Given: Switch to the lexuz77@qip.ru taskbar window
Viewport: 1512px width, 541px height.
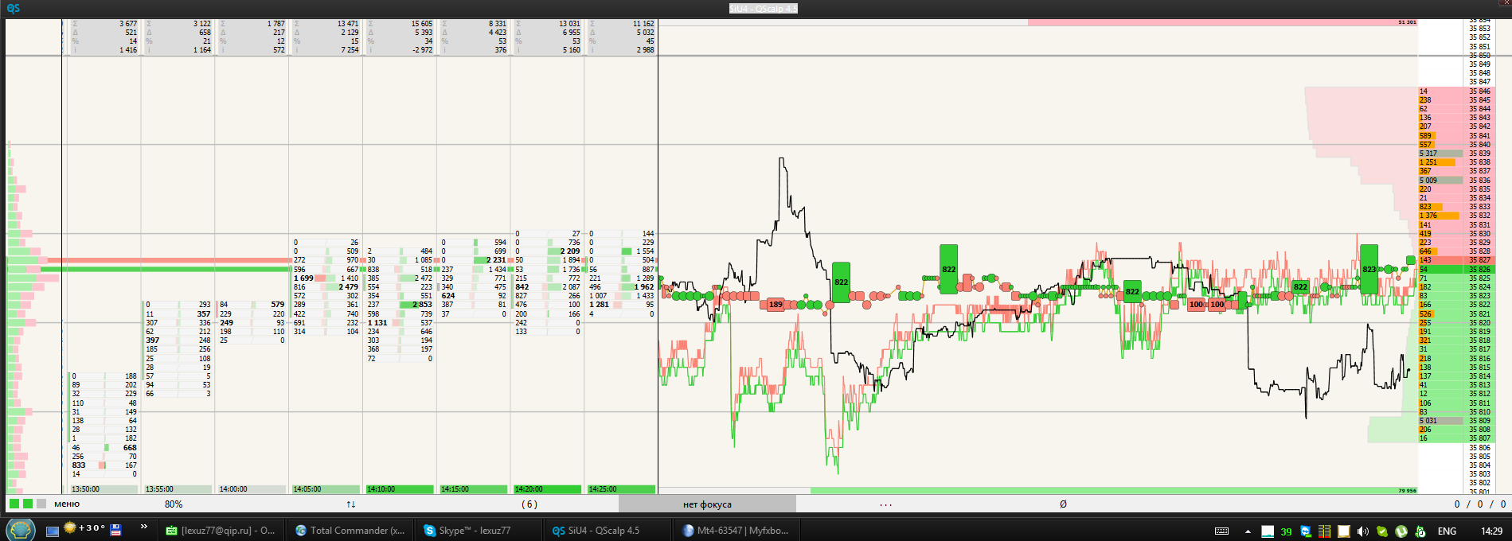Looking at the screenshot, I should (221, 531).
